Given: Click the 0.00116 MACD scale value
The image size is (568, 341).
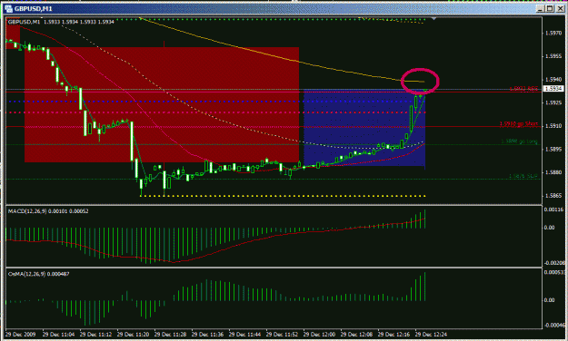Looking at the screenshot, I should 553,209.
